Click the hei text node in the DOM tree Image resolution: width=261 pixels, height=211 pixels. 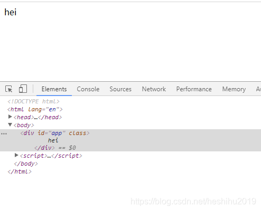point(53,140)
